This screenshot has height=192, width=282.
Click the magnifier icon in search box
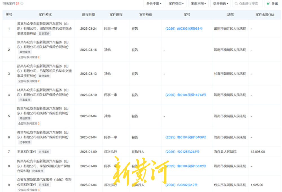(236, 4)
